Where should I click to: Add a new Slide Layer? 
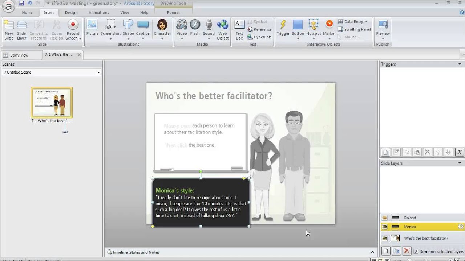21,30
